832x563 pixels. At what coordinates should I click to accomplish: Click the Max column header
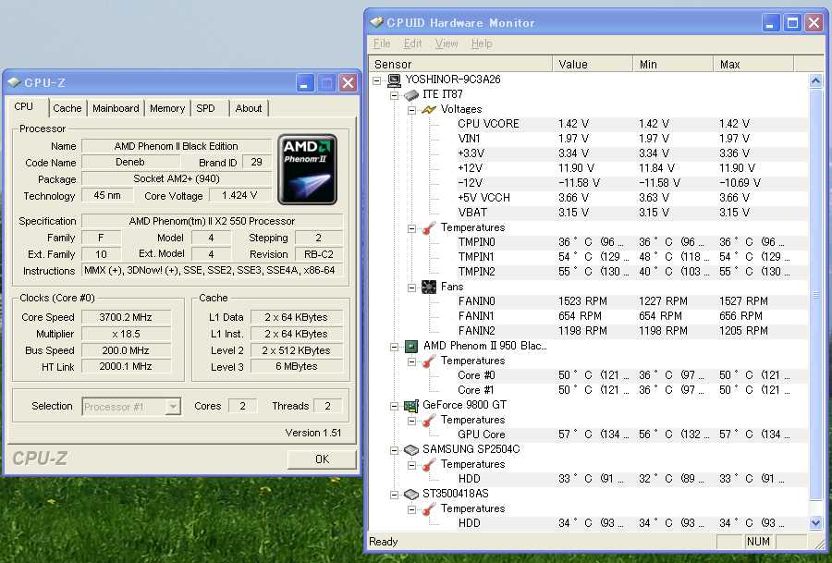click(753, 64)
